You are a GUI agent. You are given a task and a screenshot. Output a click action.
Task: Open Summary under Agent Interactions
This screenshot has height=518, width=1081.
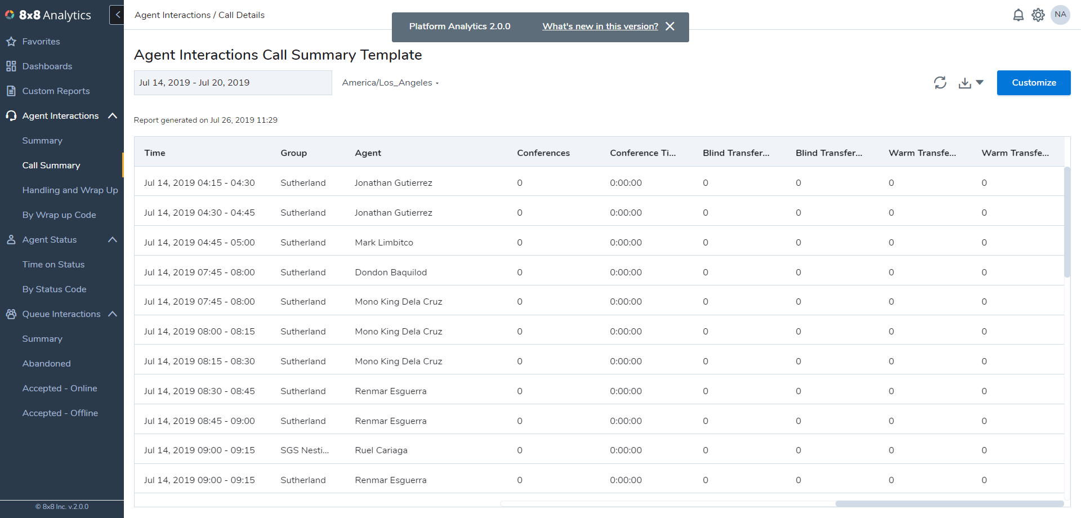coord(42,141)
